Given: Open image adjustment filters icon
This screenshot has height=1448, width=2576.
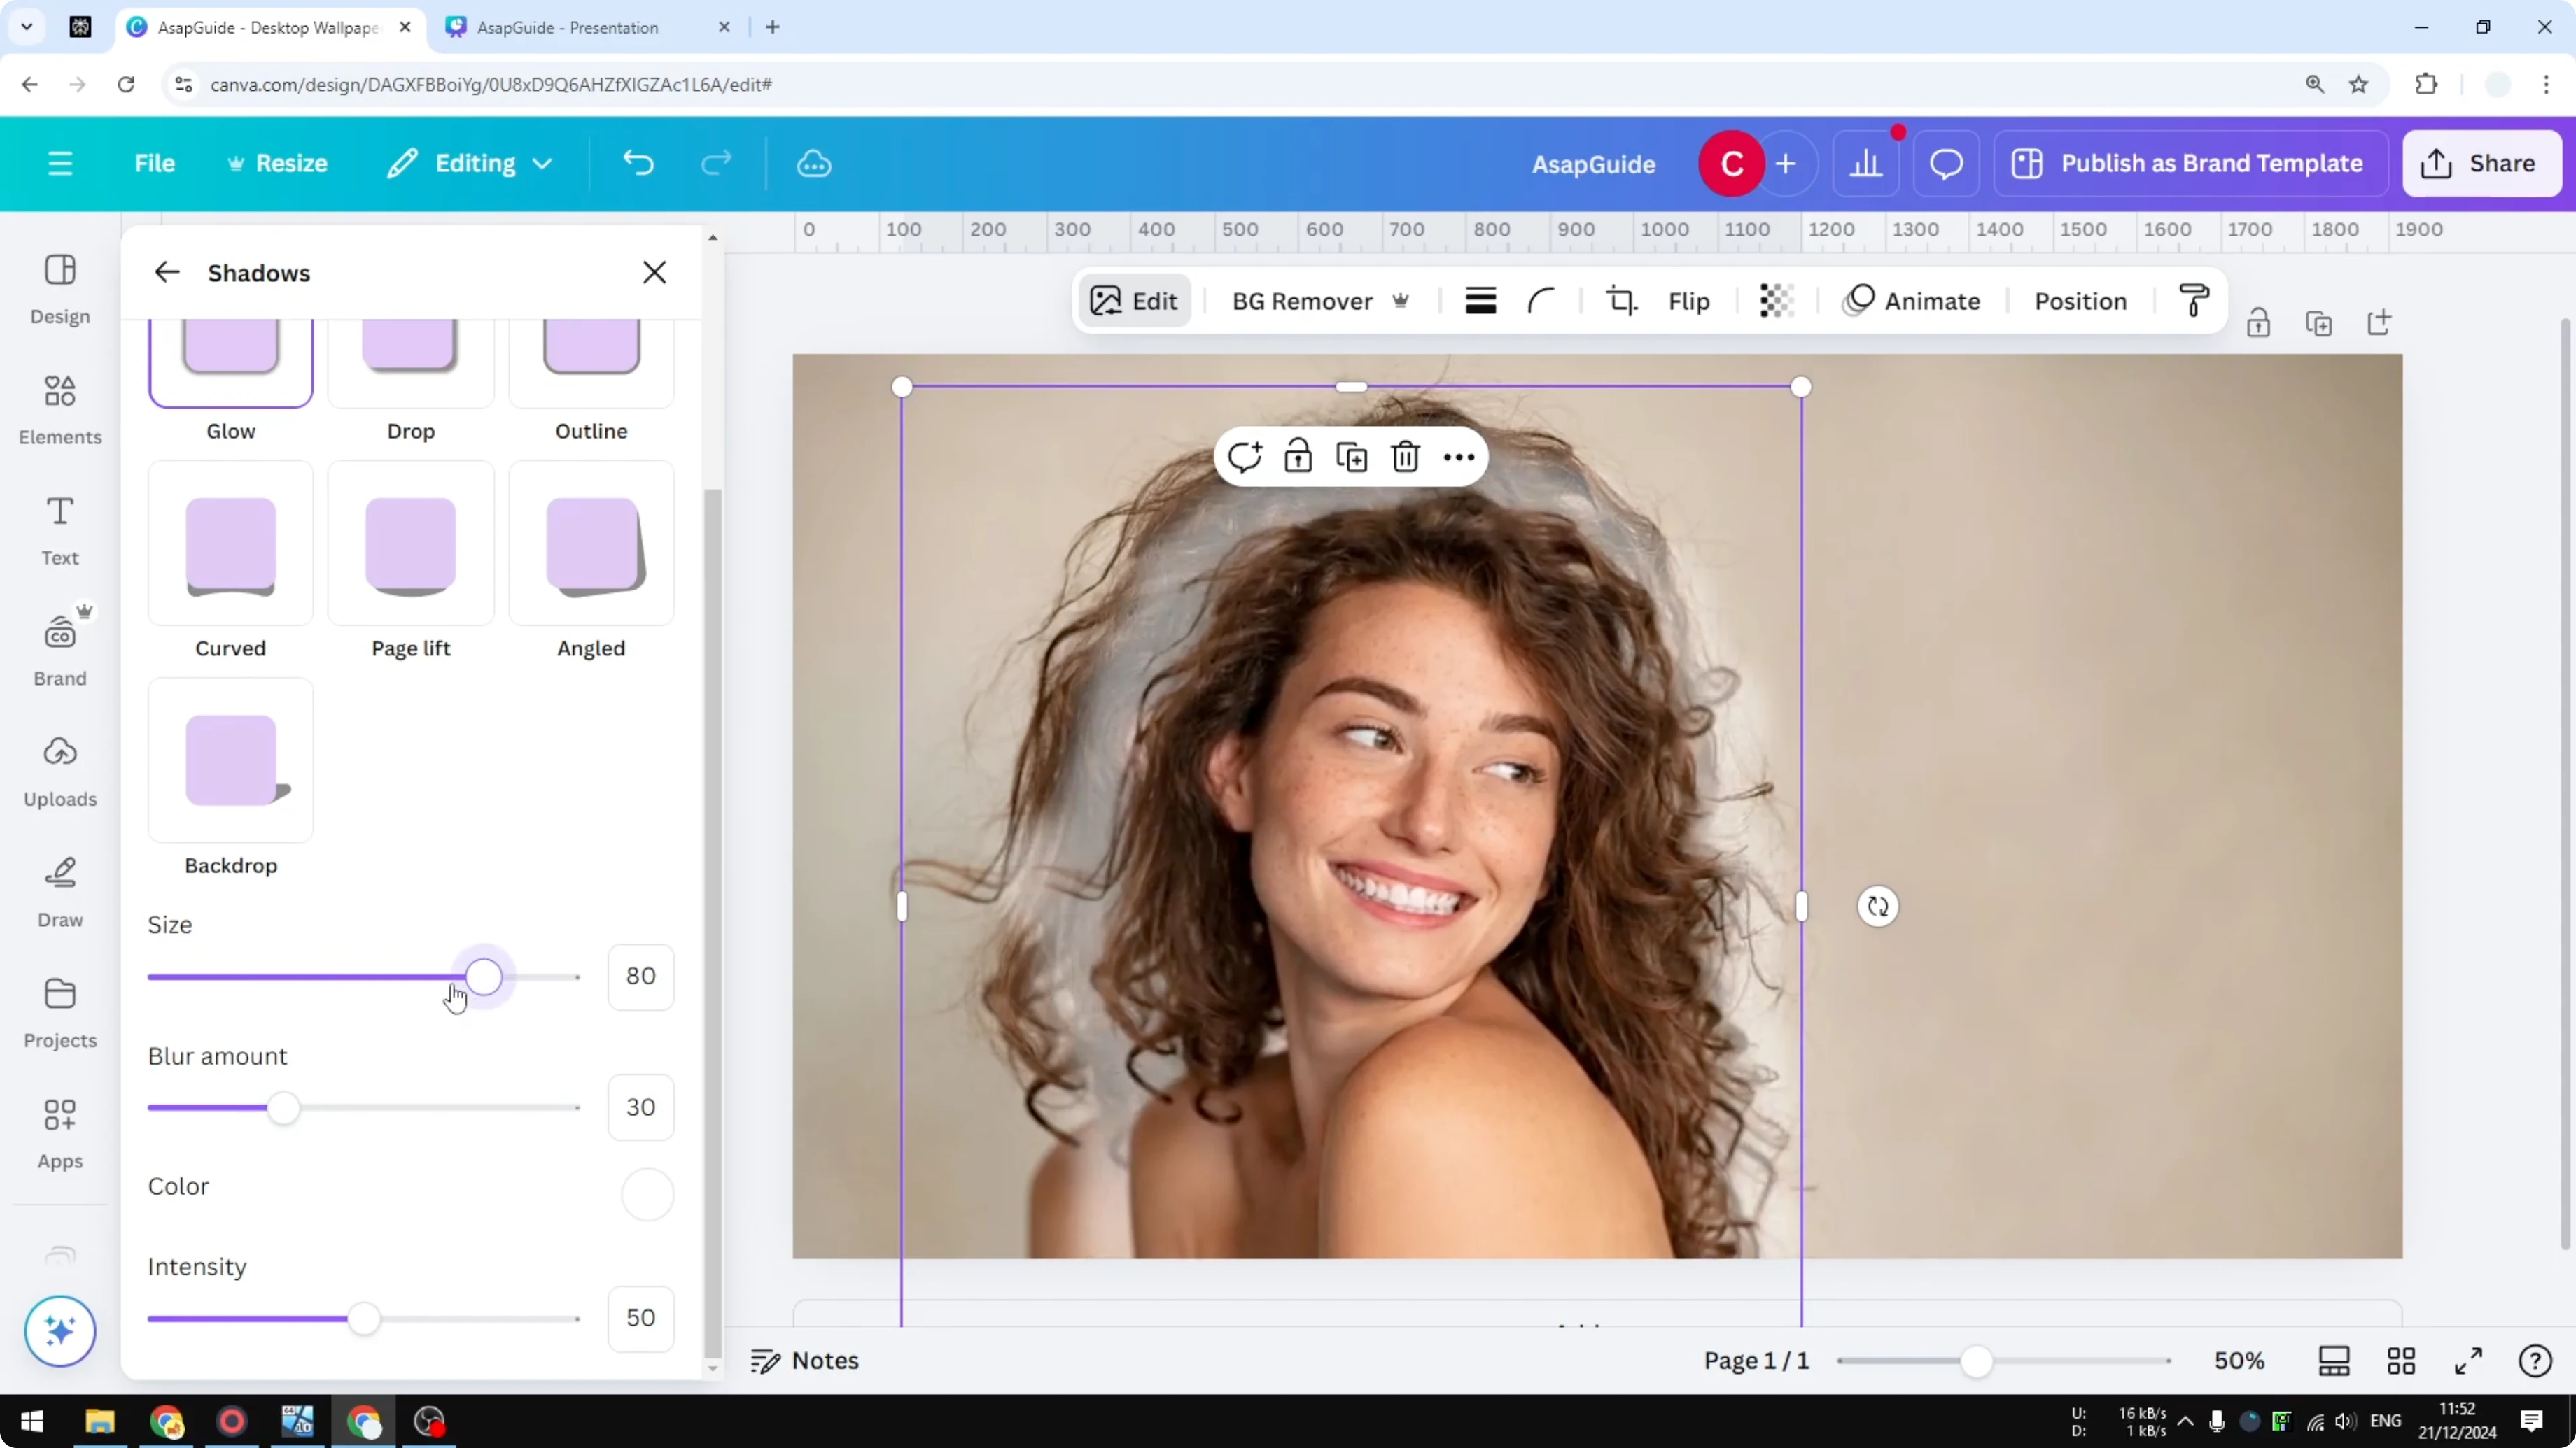Looking at the screenshot, I should [1480, 300].
